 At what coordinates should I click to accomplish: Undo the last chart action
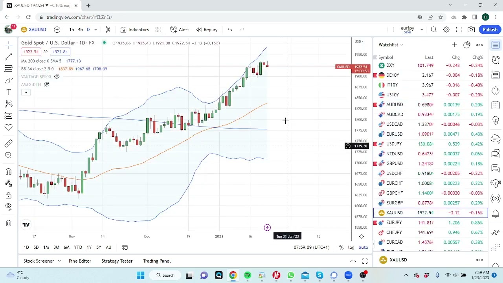click(229, 29)
